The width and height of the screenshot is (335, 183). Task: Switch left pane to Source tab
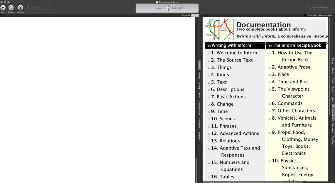click(x=199, y=65)
